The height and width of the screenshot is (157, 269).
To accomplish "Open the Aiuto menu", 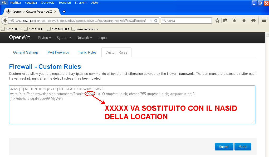I will tap(95, 3).
